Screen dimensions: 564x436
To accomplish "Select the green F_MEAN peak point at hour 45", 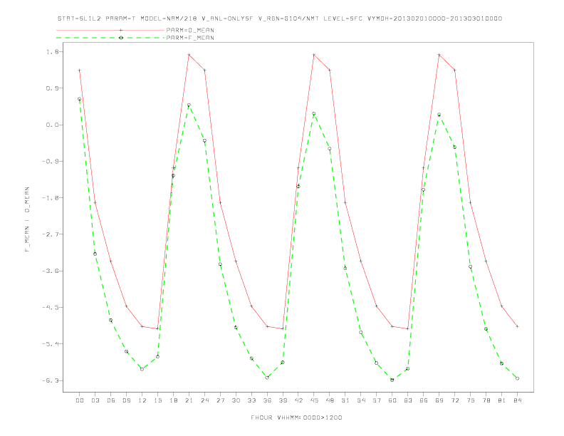I will 314,114.
